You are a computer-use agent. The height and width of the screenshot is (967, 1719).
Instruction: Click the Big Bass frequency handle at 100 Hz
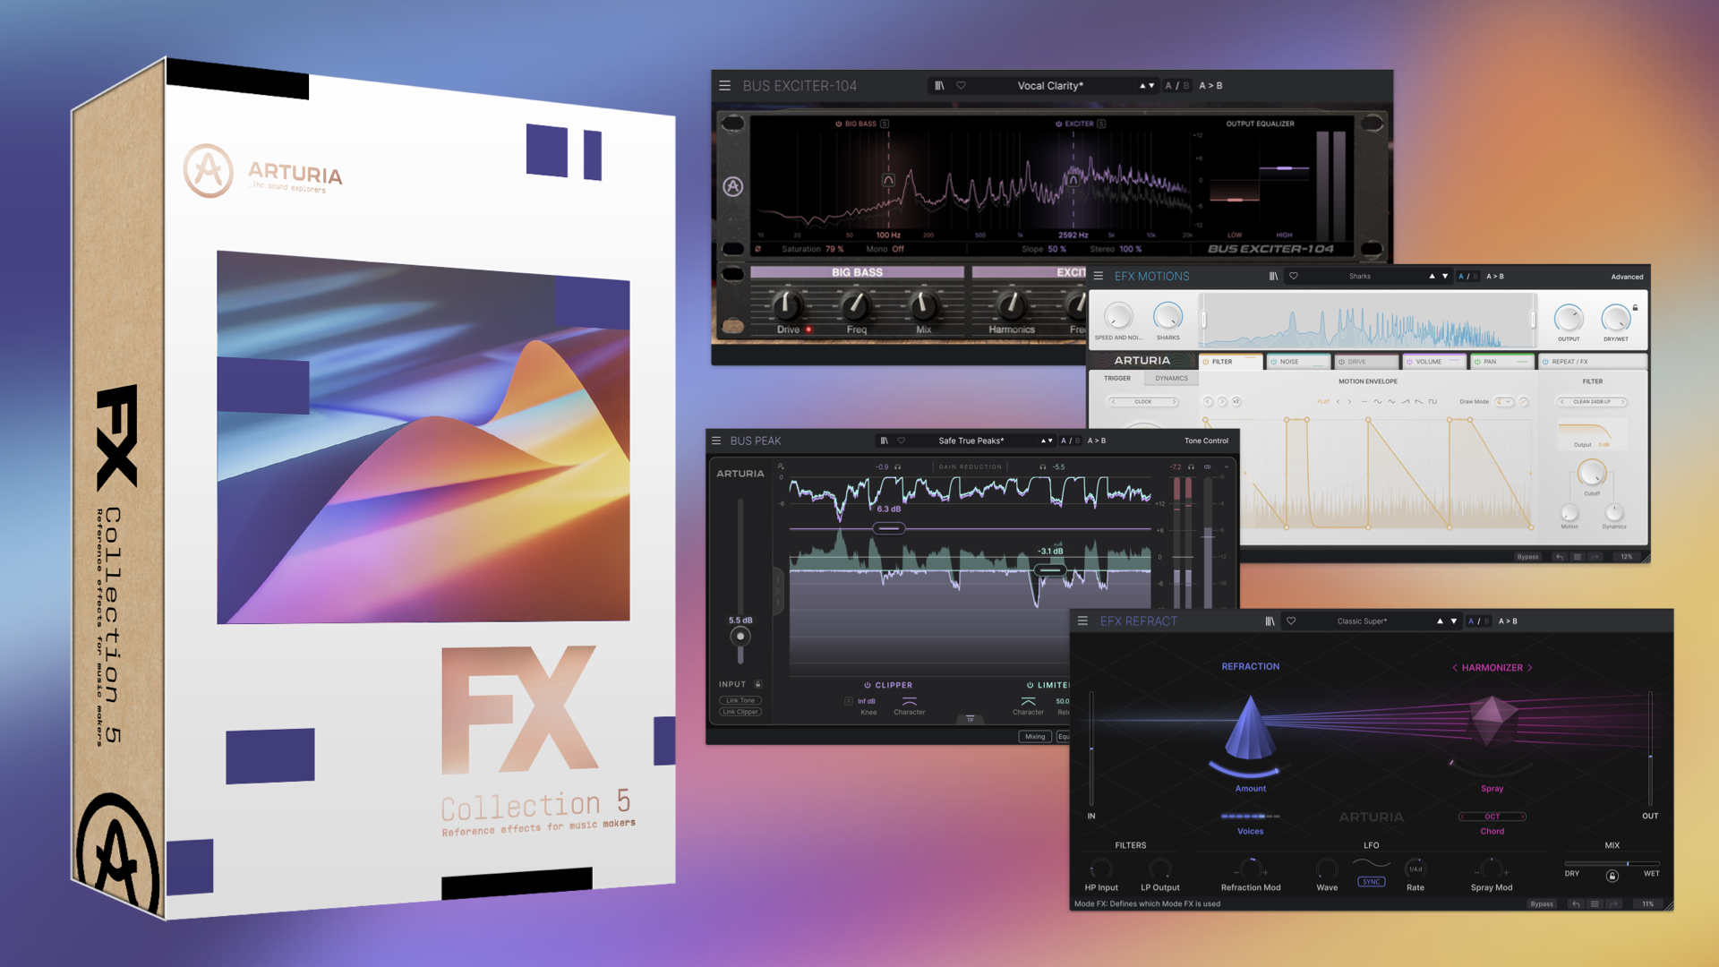coord(888,180)
